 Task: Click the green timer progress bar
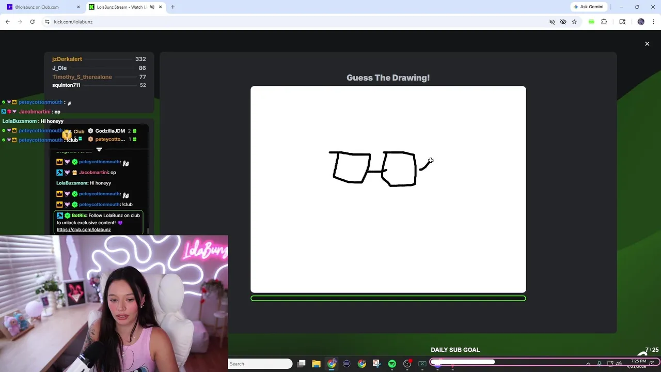coord(388,298)
